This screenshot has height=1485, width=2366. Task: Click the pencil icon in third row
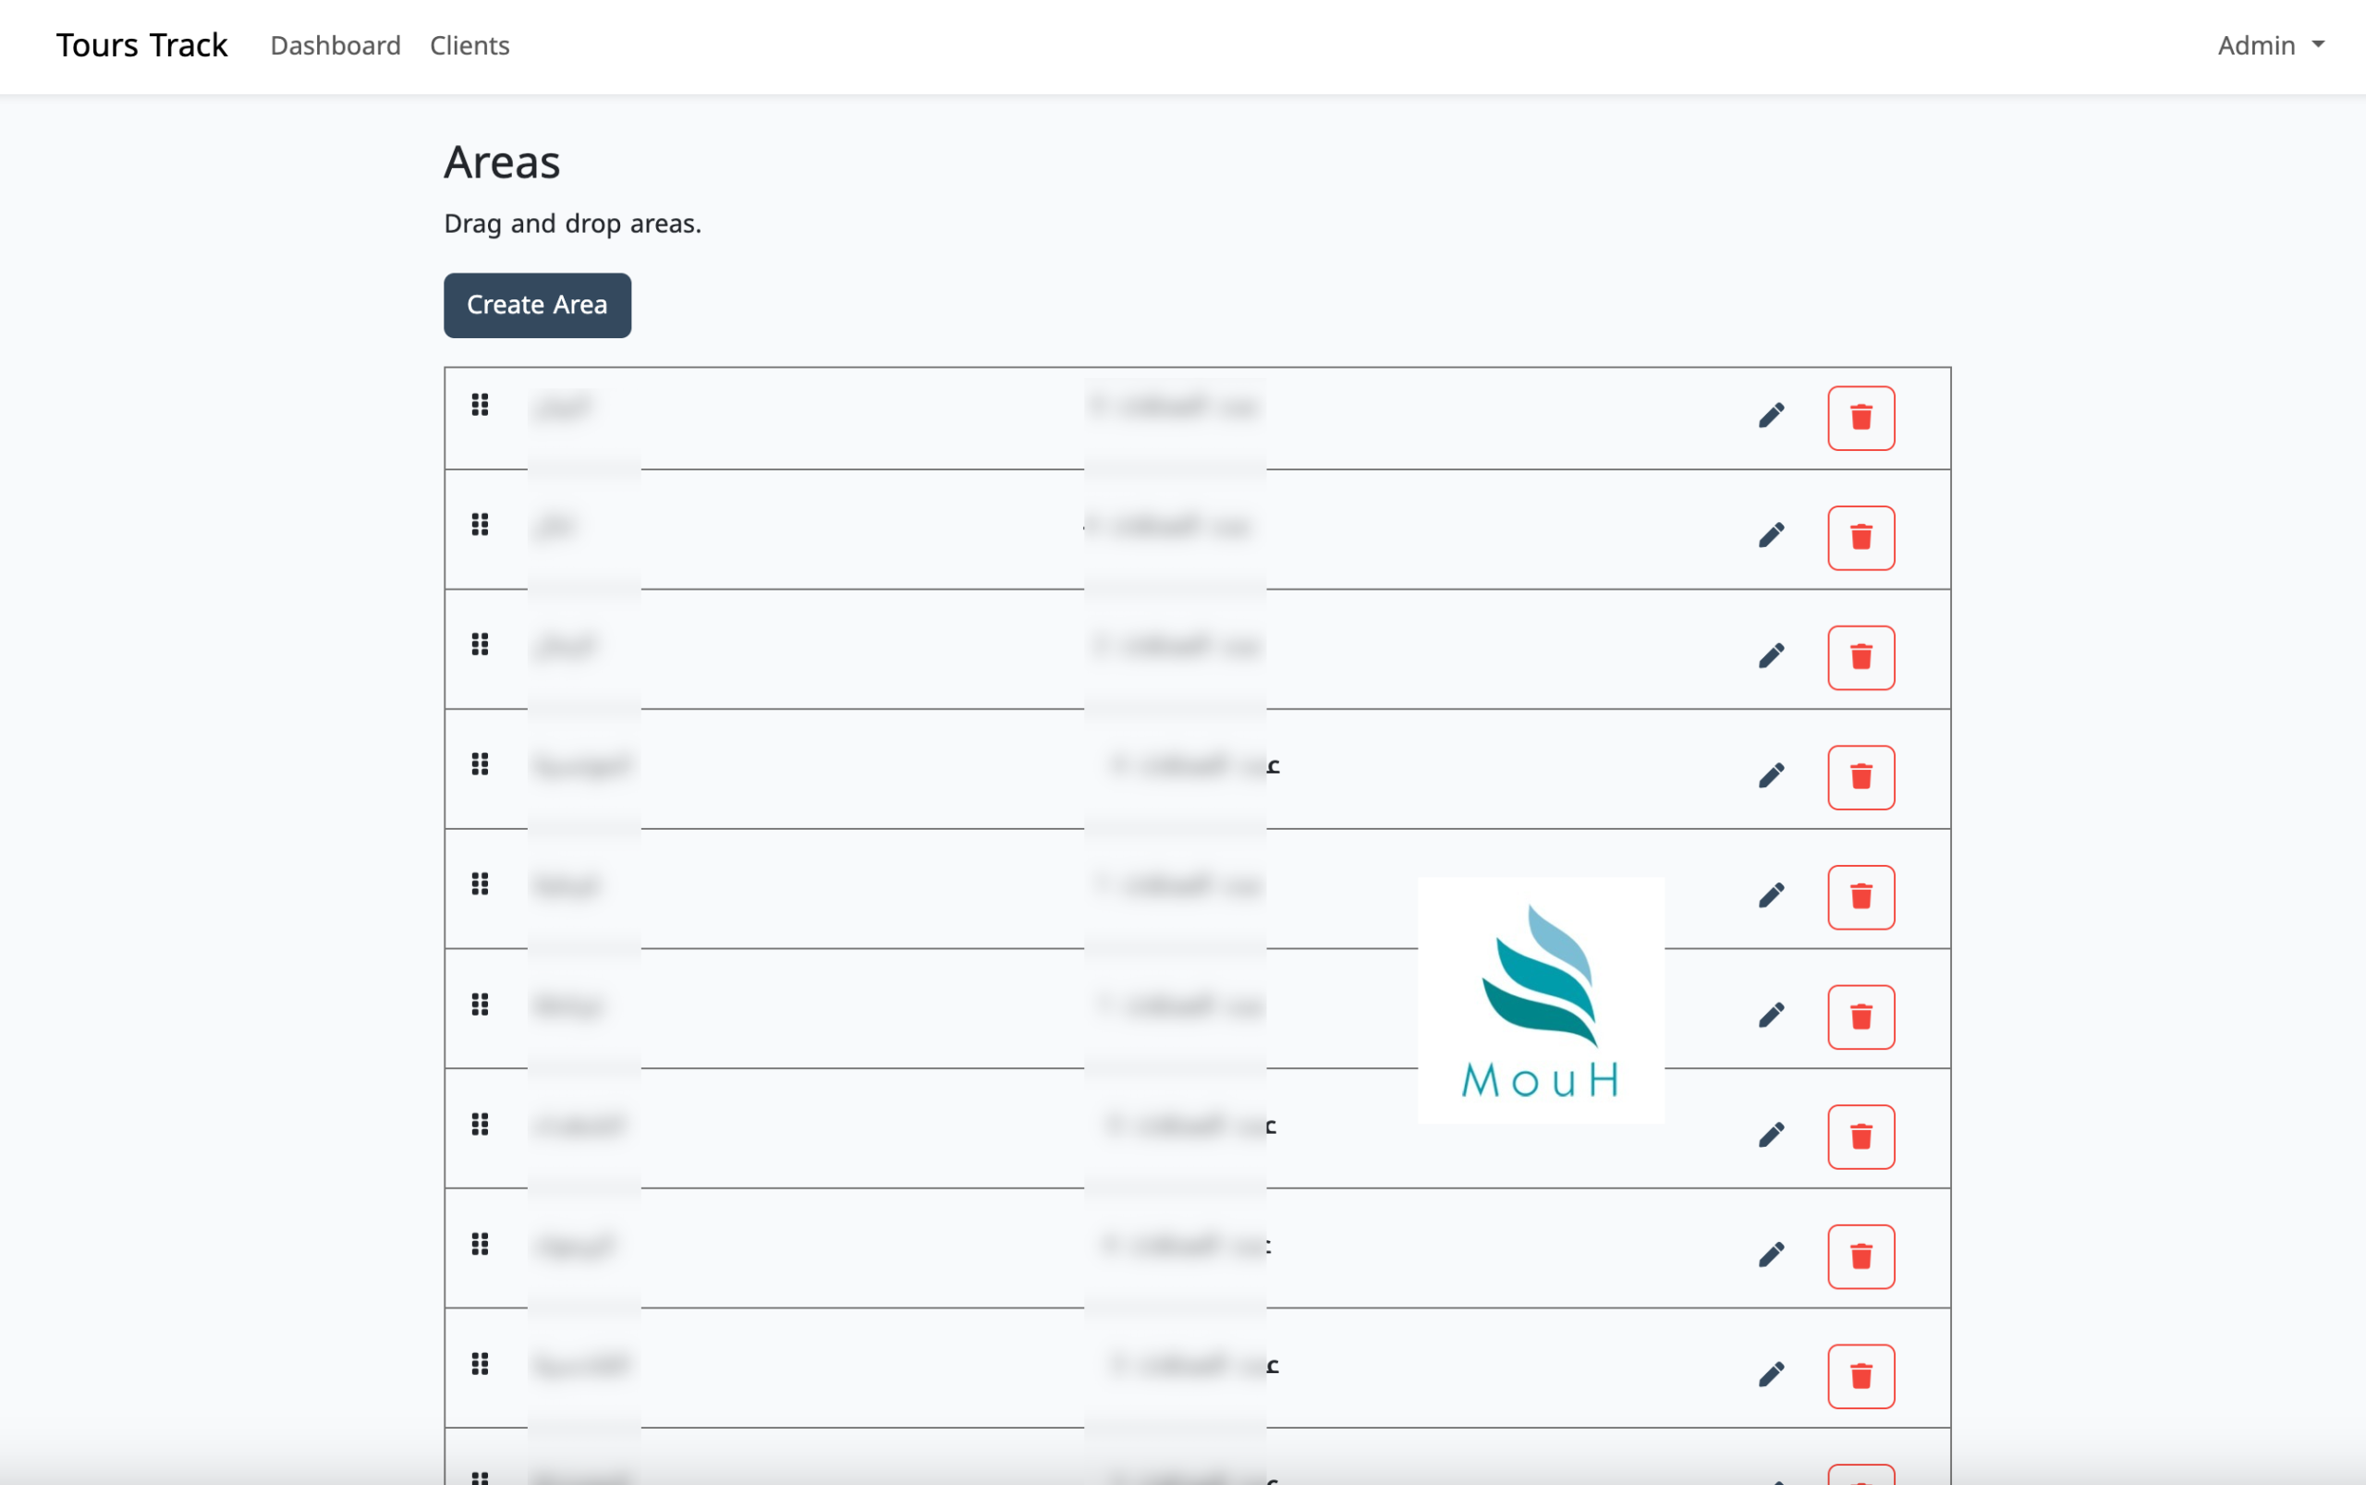(x=1771, y=655)
